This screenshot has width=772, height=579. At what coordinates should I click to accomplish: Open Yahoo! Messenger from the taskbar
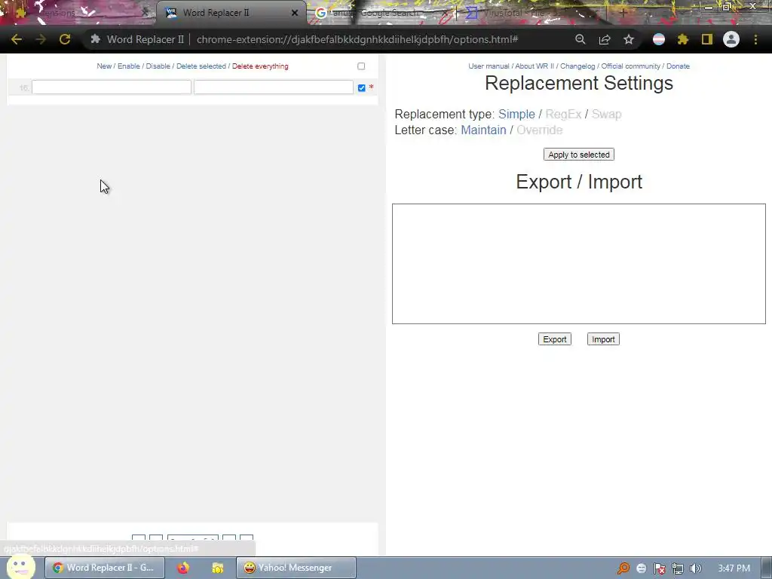click(296, 568)
